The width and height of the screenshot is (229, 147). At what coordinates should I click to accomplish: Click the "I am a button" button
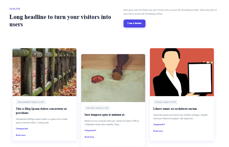tap(134, 23)
